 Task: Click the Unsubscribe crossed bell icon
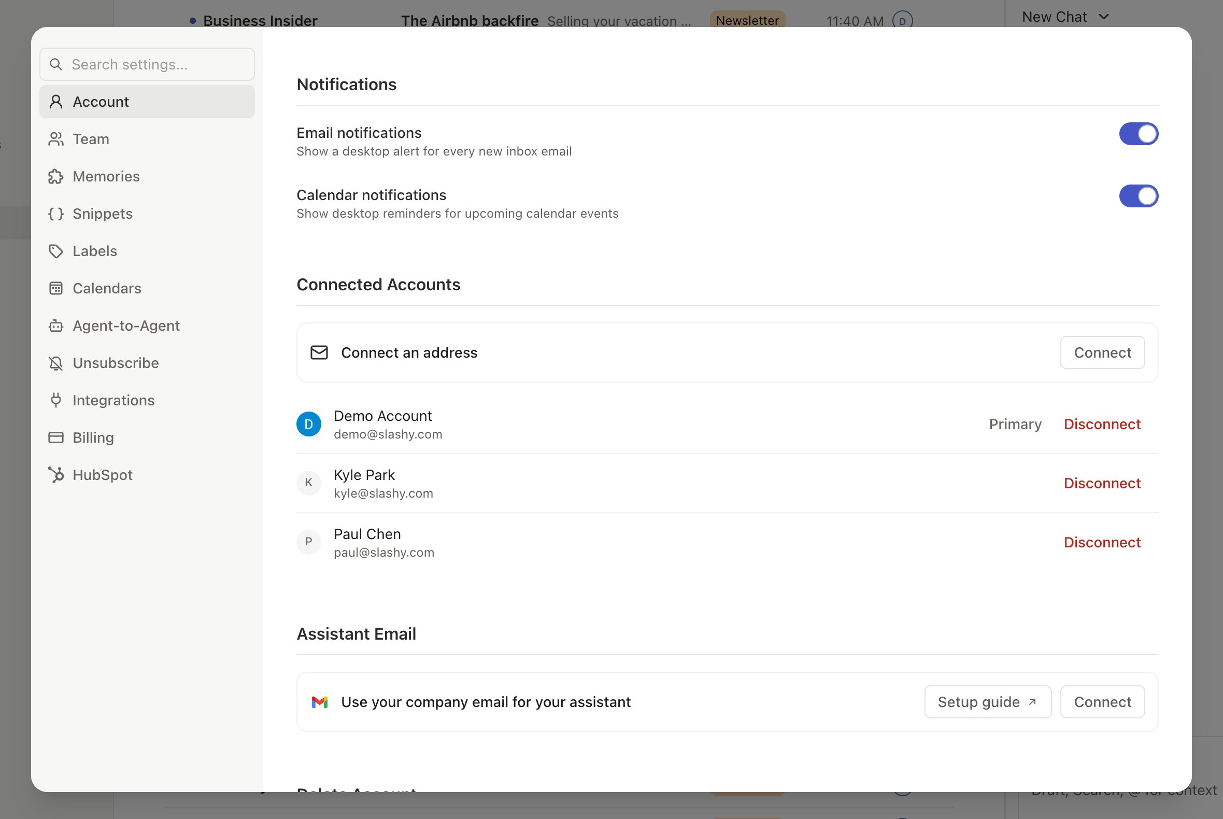[56, 363]
